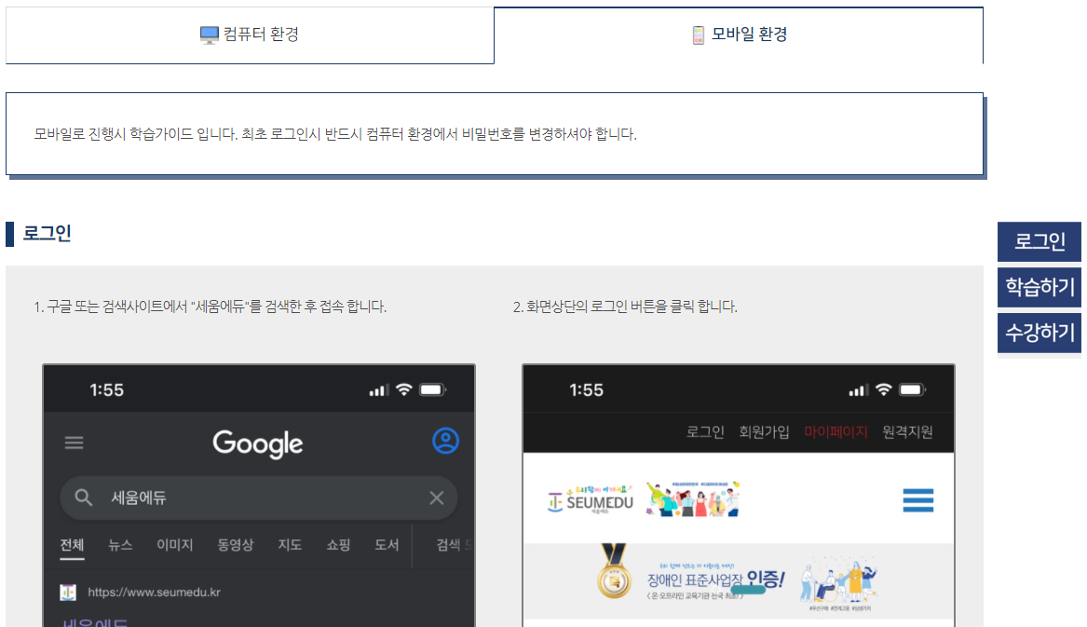Switch to the 컴퓨터 환경 tab

click(250, 35)
